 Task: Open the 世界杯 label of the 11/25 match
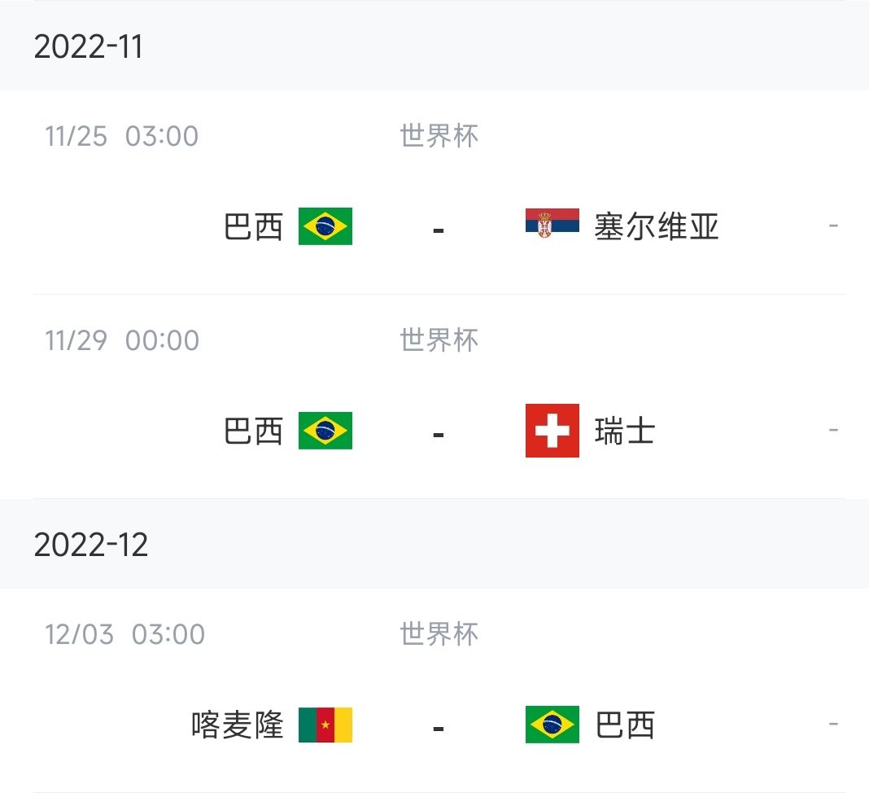coord(439,137)
